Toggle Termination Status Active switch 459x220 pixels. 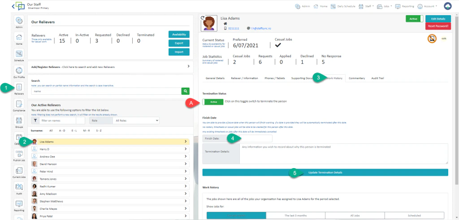tap(213, 102)
